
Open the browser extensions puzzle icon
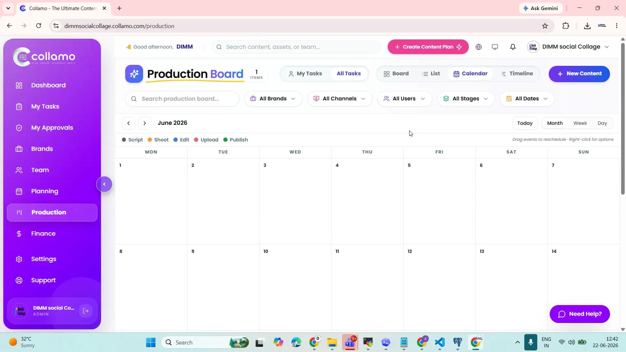(x=566, y=26)
